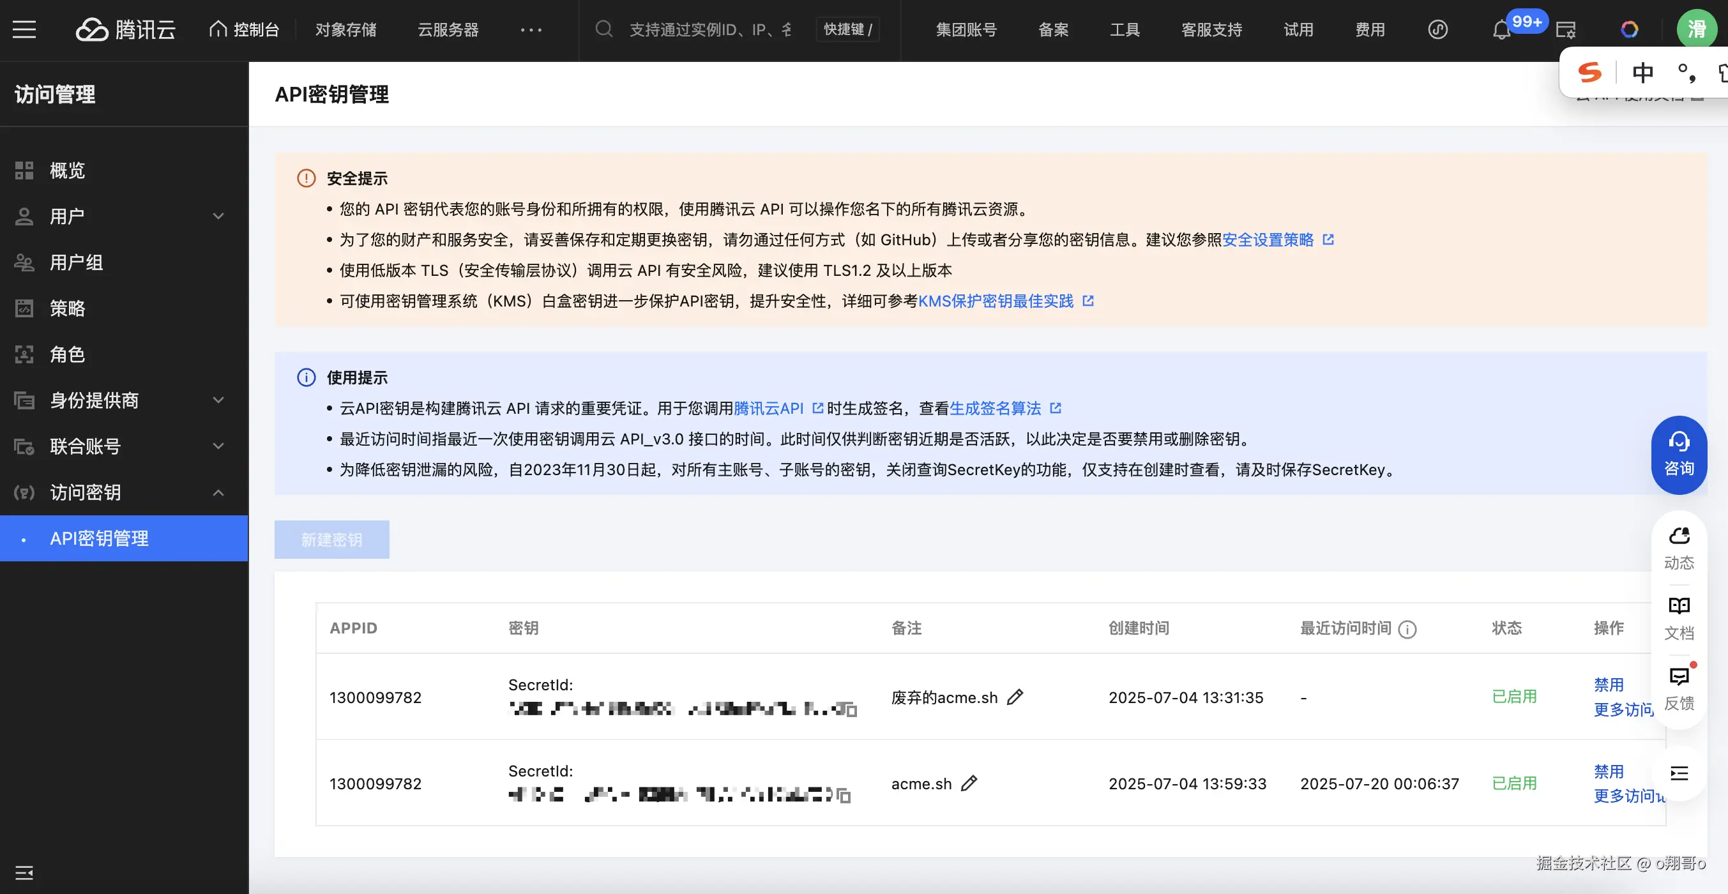Click the top search input field
The width and height of the screenshot is (1728, 894).
(709, 29)
